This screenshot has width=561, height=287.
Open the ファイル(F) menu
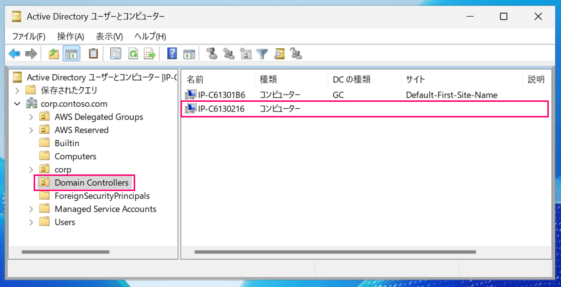click(29, 36)
